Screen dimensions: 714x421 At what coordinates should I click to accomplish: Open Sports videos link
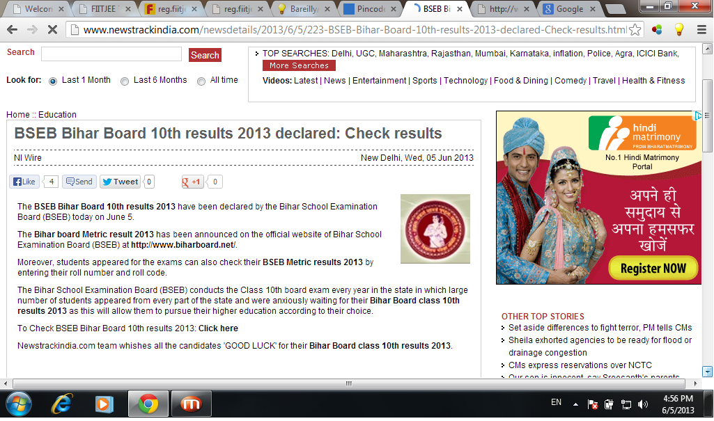[x=425, y=81]
